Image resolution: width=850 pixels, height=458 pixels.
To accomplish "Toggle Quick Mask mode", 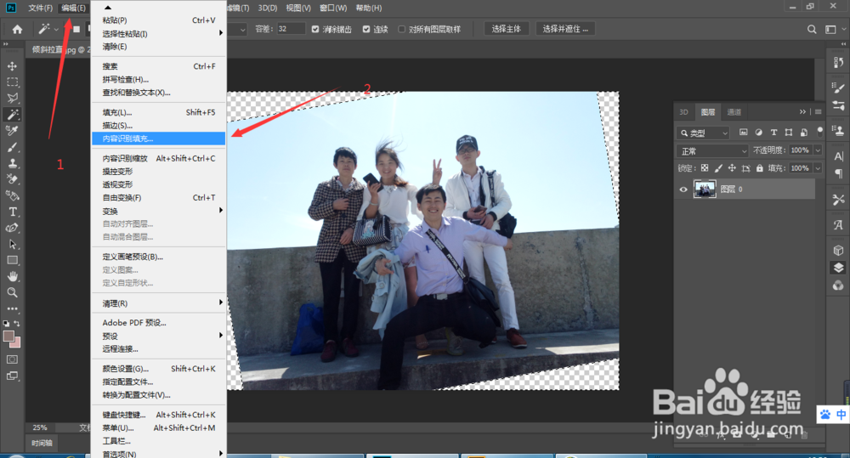I will [12, 359].
